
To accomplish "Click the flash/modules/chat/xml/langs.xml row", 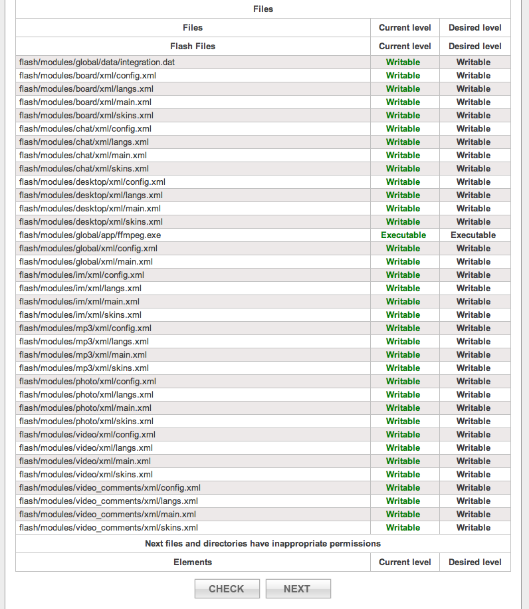I will [x=84, y=142].
